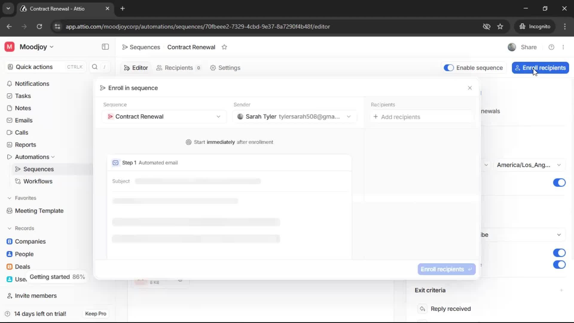The width and height of the screenshot is (574, 323).
Task: Open the Help menu via question mark icon
Action: coord(551,47)
